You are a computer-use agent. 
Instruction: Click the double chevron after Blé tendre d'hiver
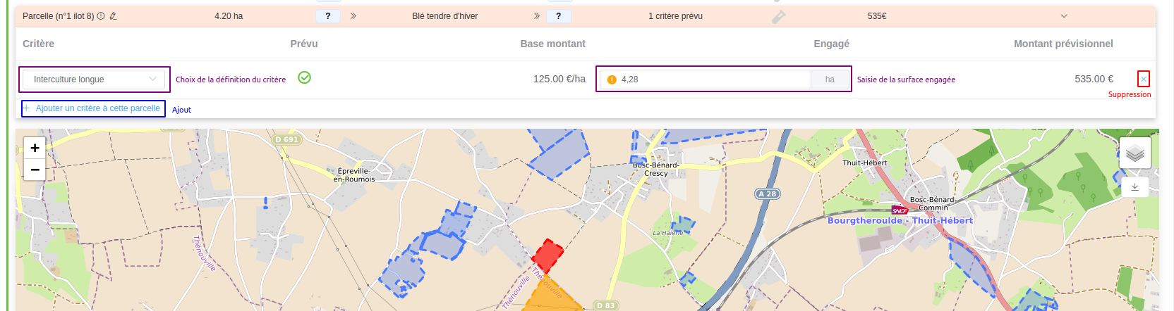[537, 16]
